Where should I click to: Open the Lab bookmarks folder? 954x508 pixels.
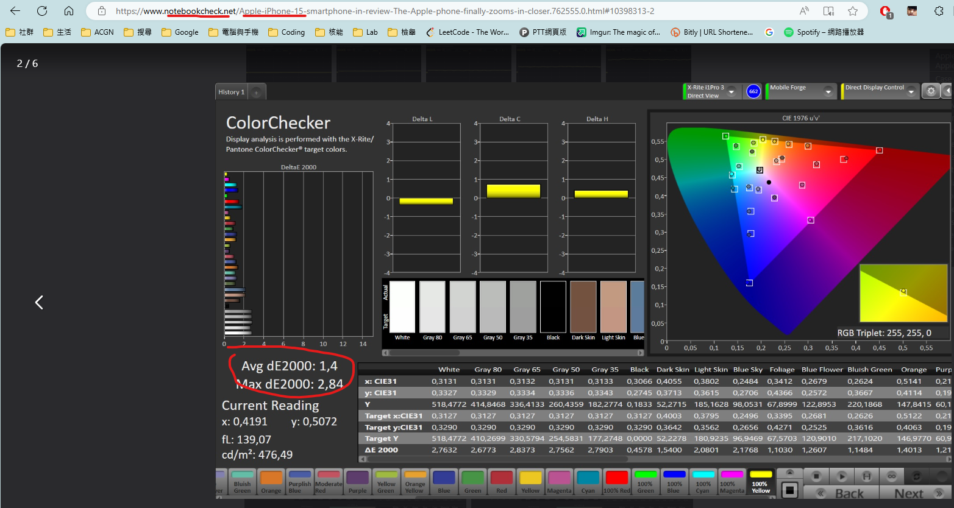tap(366, 32)
